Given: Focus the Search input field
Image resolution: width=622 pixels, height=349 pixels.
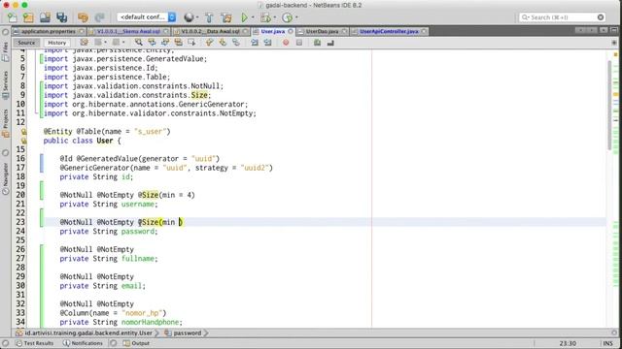Looking at the screenshot, I should (x=562, y=17).
